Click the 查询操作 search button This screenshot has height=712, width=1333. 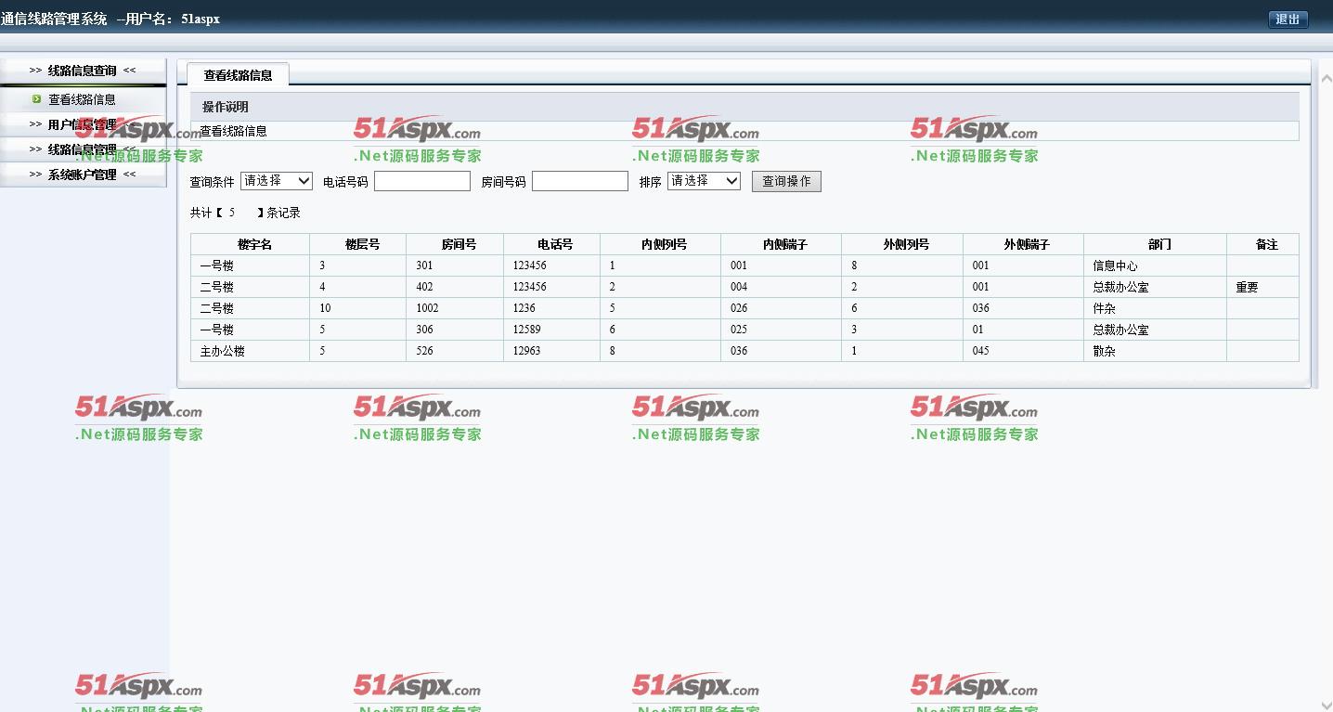coord(786,182)
